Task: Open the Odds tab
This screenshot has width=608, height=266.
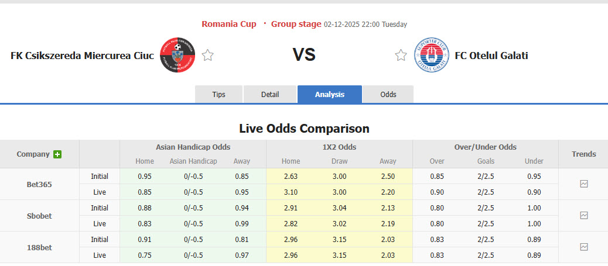Action: (388, 94)
